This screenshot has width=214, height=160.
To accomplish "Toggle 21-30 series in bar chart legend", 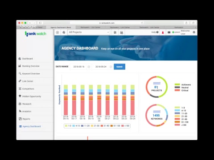I will pos(95,126).
